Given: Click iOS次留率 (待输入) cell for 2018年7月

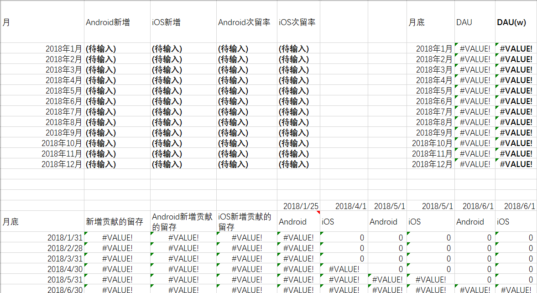Looking at the screenshot, I should click(299, 111).
